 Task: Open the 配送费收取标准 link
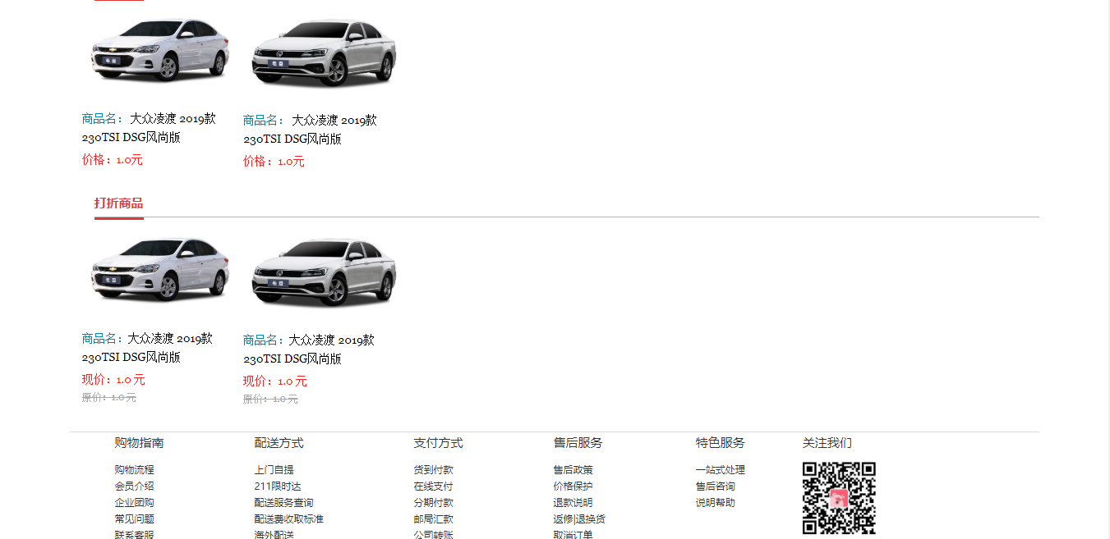click(288, 519)
